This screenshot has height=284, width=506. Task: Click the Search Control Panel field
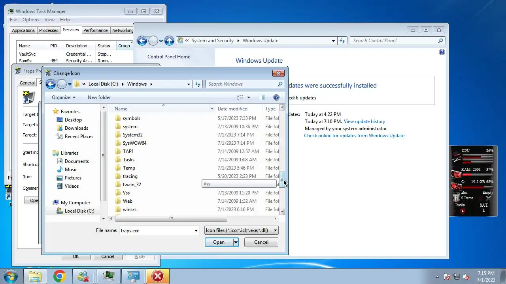tap(394, 41)
